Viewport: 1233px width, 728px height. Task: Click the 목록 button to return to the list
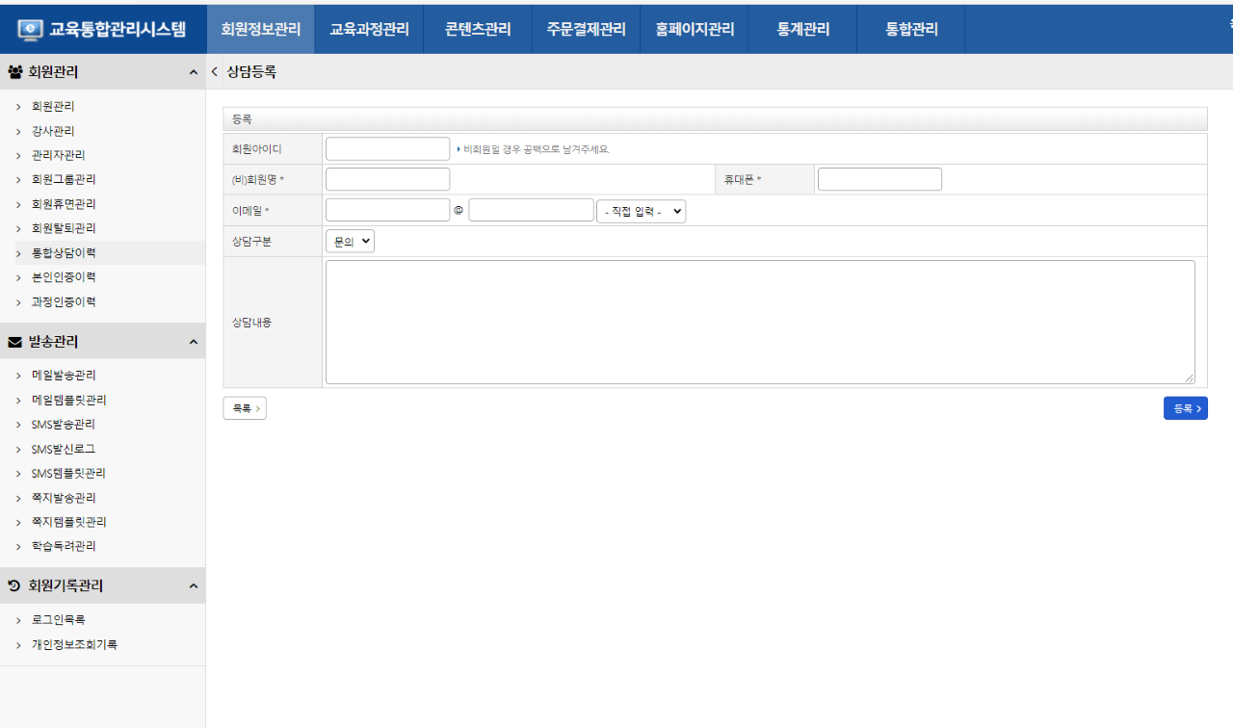coord(244,408)
